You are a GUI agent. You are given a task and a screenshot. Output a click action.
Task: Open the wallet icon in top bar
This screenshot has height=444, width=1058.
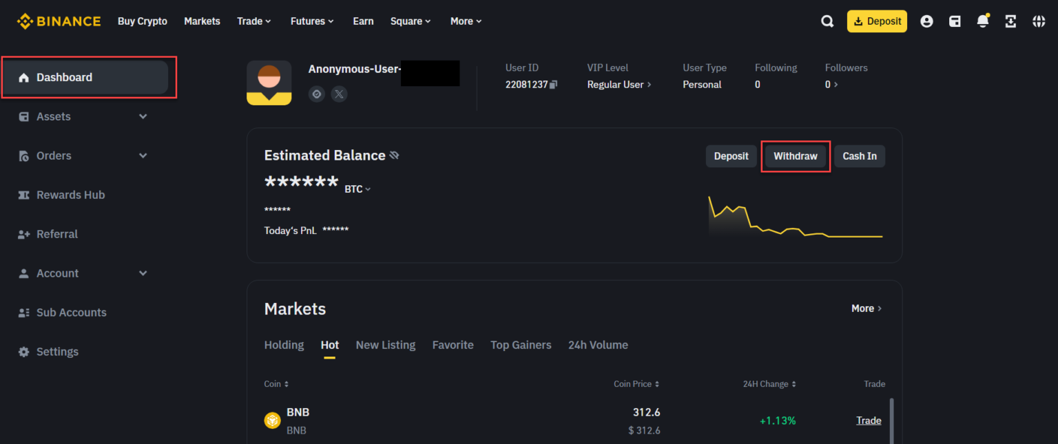click(x=955, y=21)
